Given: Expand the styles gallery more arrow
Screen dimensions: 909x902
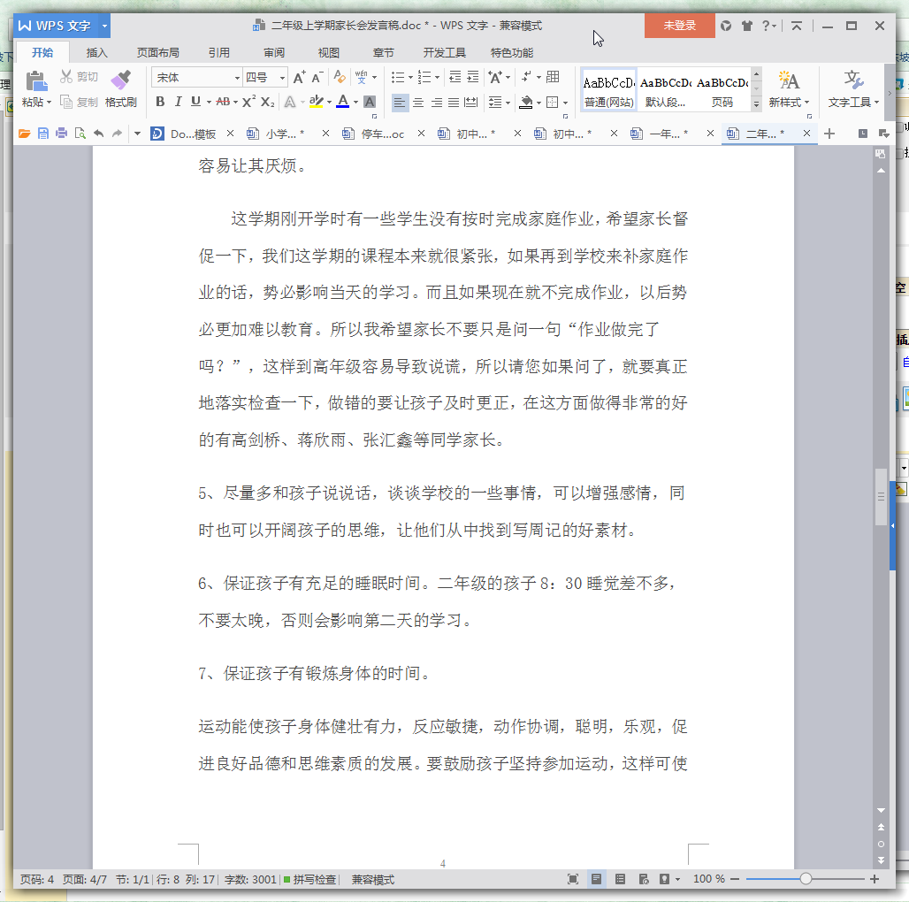Looking at the screenshot, I should 756,104.
